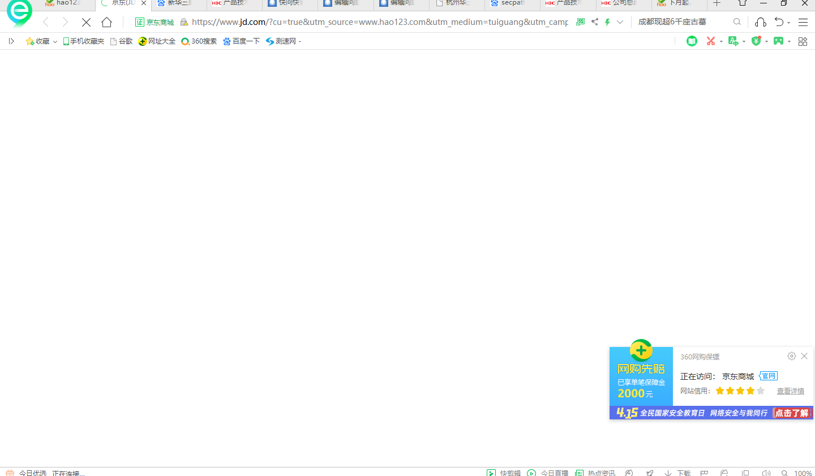815x476 pixels.
Task: Click the green round extension icon
Action: [692, 41]
